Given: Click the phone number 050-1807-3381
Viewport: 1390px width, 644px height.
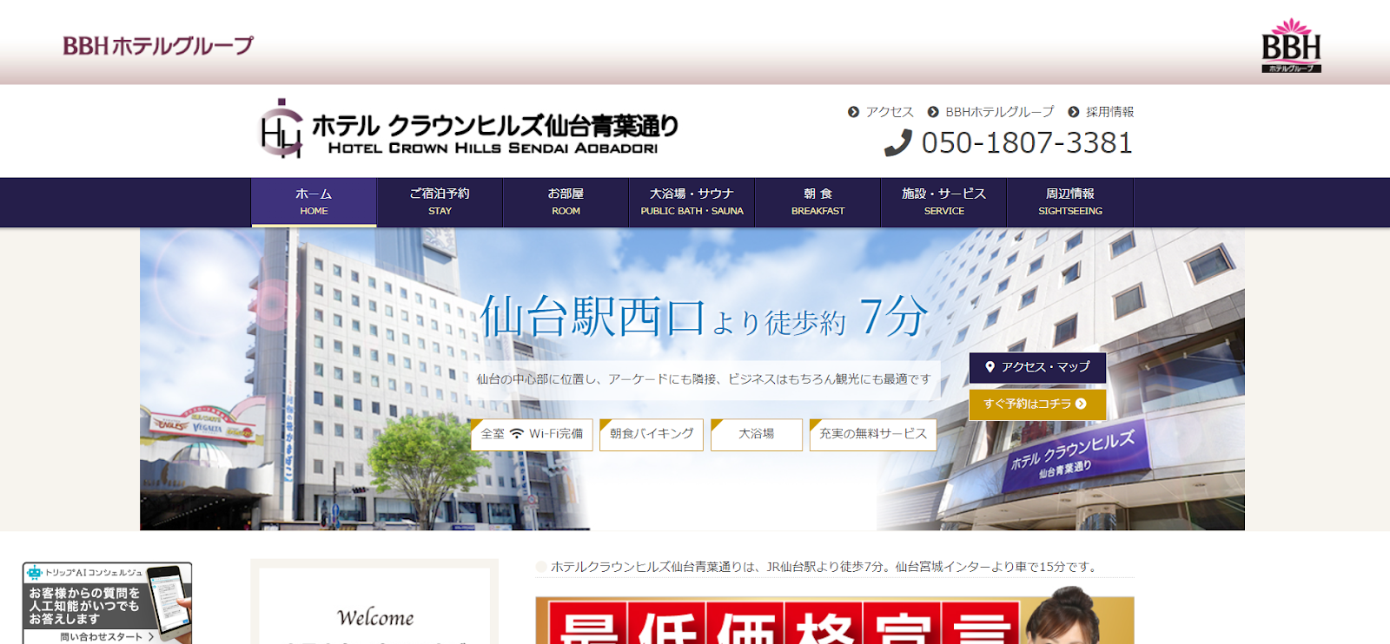Looking at the screenshot, I should pos(1027,142).
